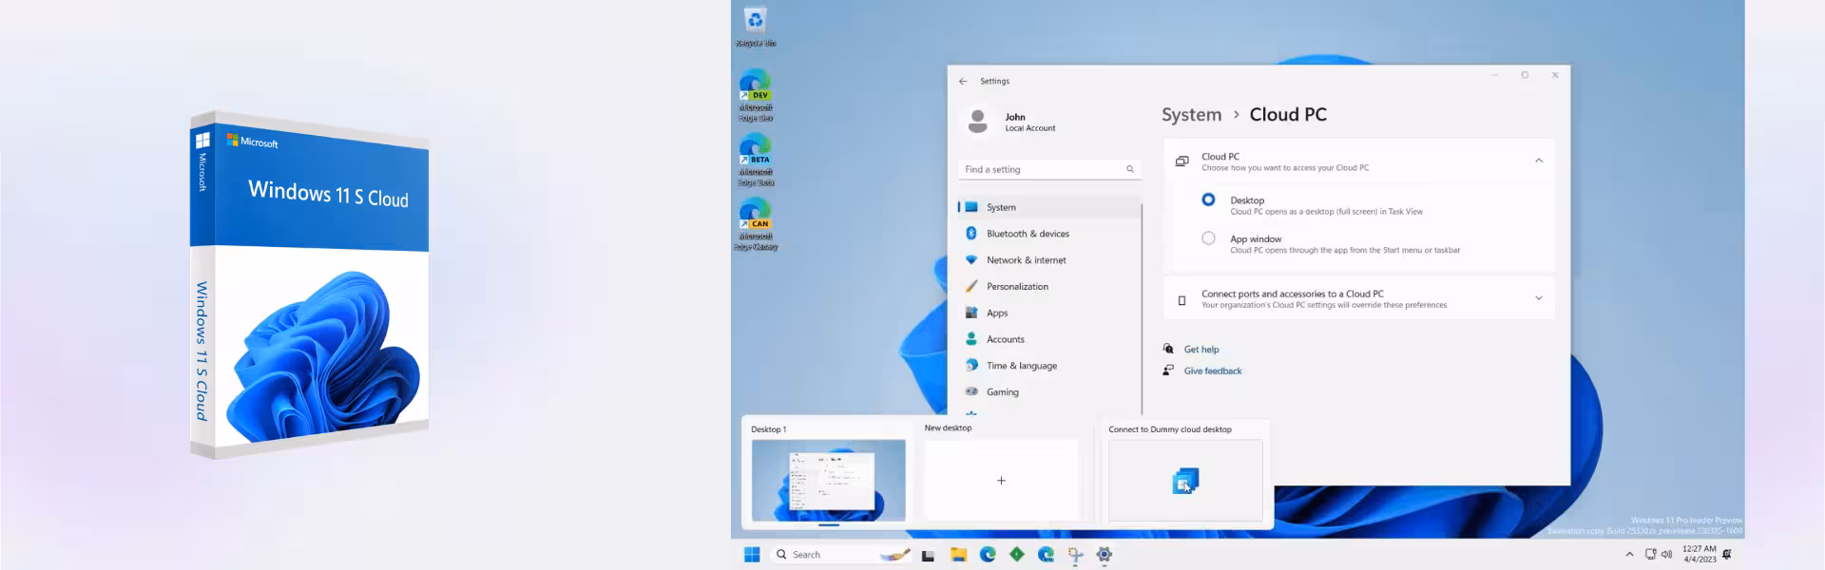Add a New desktop in Task View

pyautogui.click(x=1001, y=480)
